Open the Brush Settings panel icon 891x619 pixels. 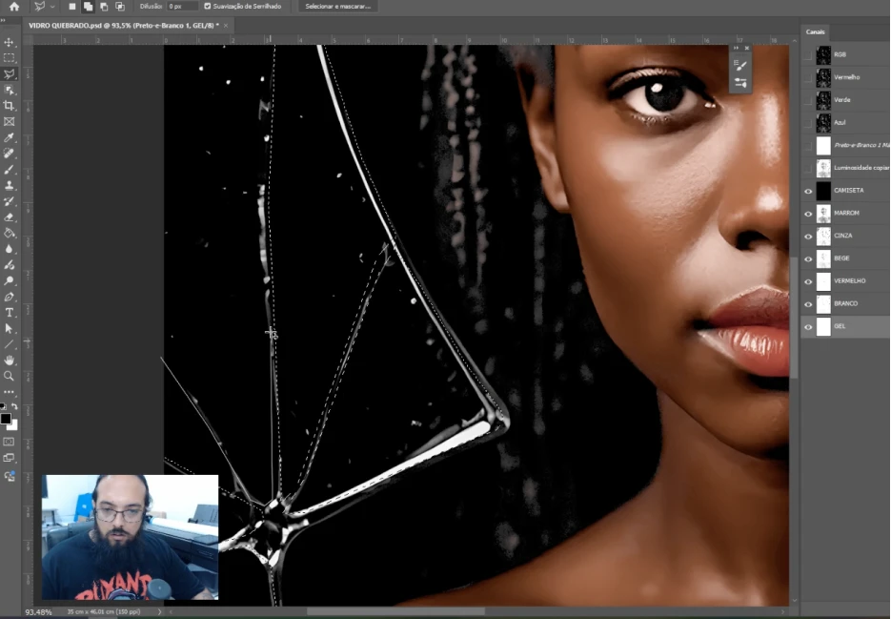[x=740, y=65]
